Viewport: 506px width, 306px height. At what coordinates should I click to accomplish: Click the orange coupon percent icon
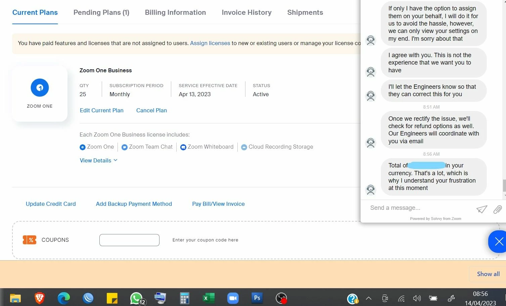click(30, 240)
